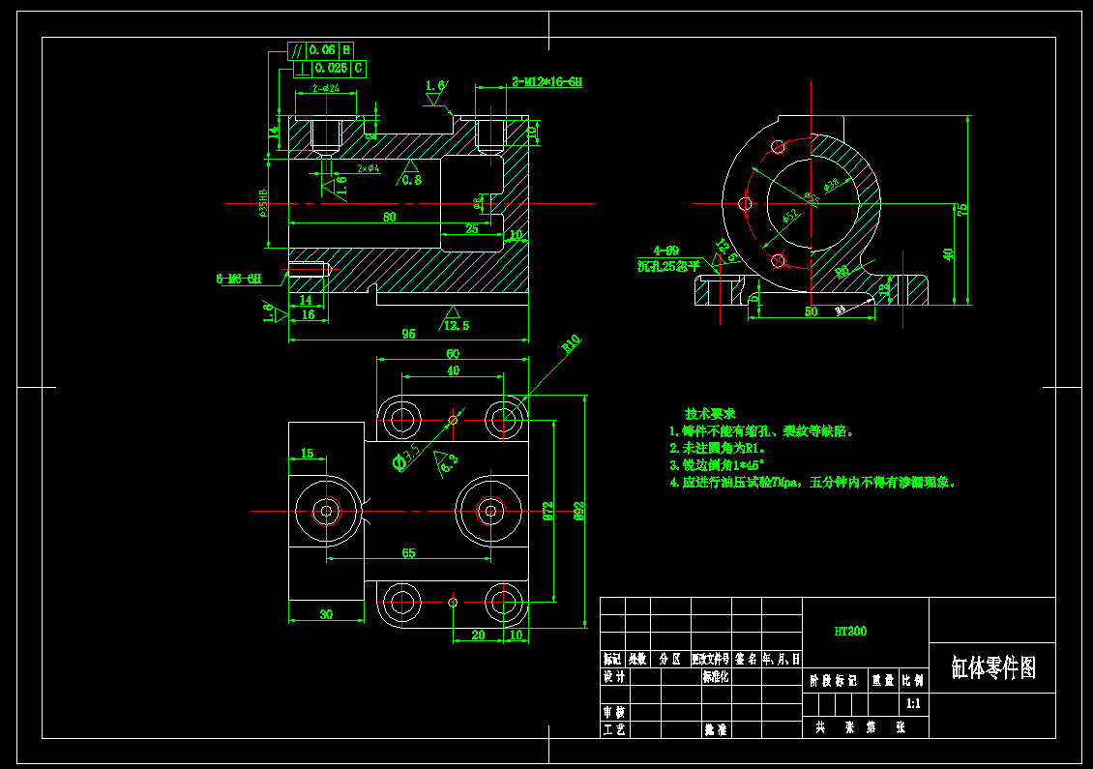1093x769 pixels.
Task: Click the 分区 header cell
Action: tap(670, 659)
